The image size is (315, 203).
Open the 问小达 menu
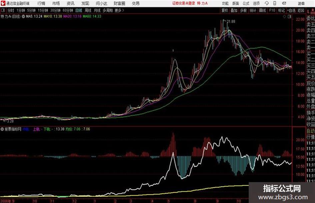(101, 3)
